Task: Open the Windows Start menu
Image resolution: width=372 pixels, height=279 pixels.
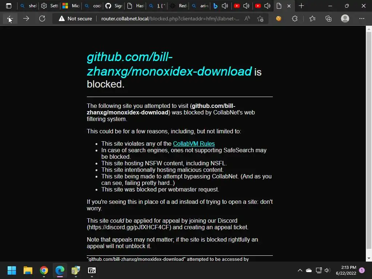Action: point(12,270)
